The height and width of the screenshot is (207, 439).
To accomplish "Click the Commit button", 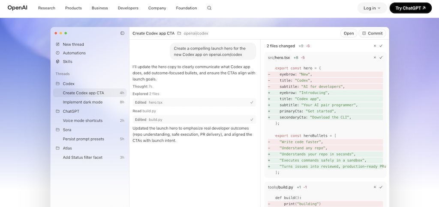I will coord(372,33).
